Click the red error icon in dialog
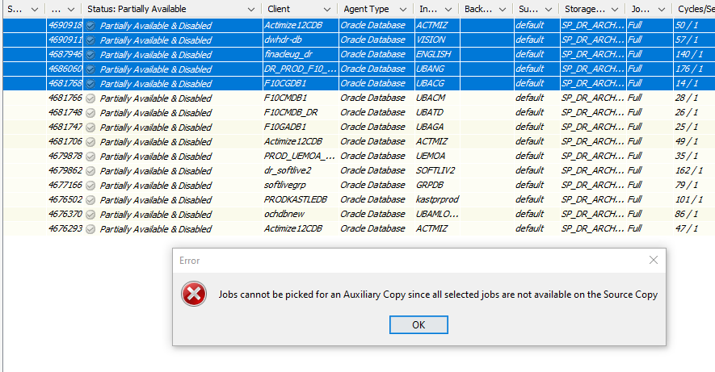The height and width of the screenshot is (372, 715). tap(194, 295)
